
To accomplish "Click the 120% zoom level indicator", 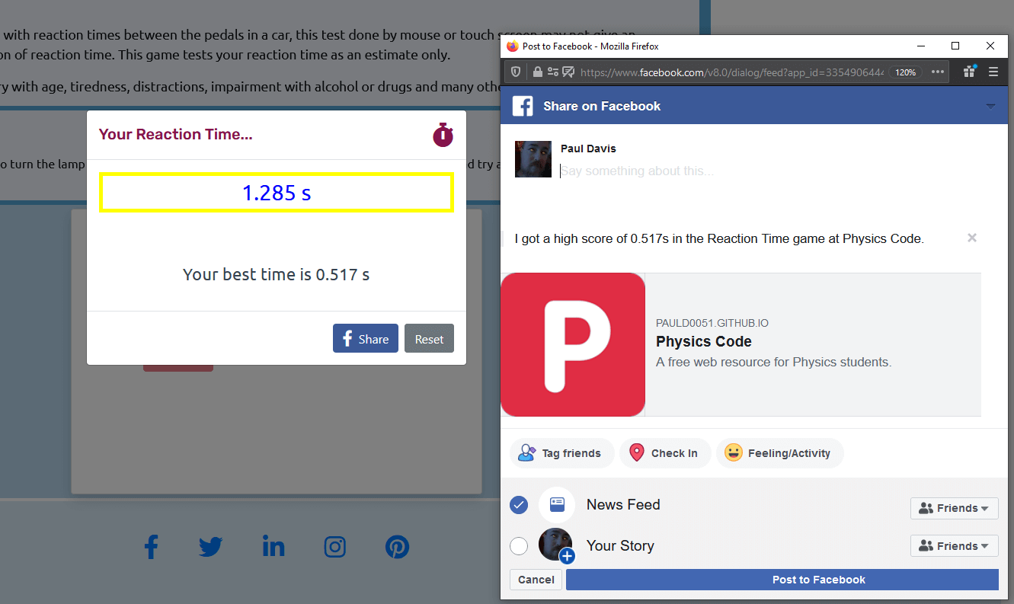I will pyautogui.click(x=905, y=72).
